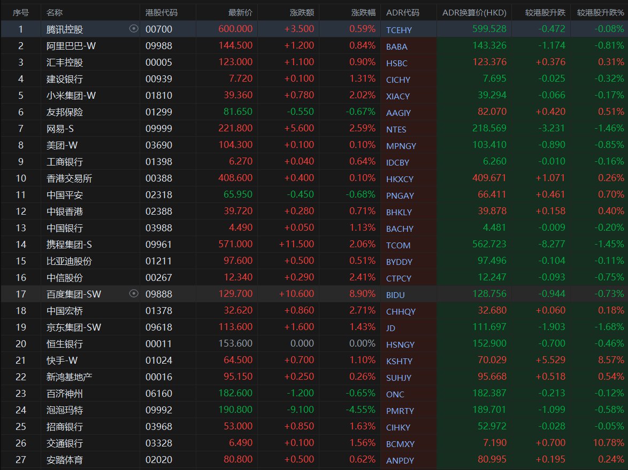
Task: Click the 港股代码 column header
Action: (161, 12)
